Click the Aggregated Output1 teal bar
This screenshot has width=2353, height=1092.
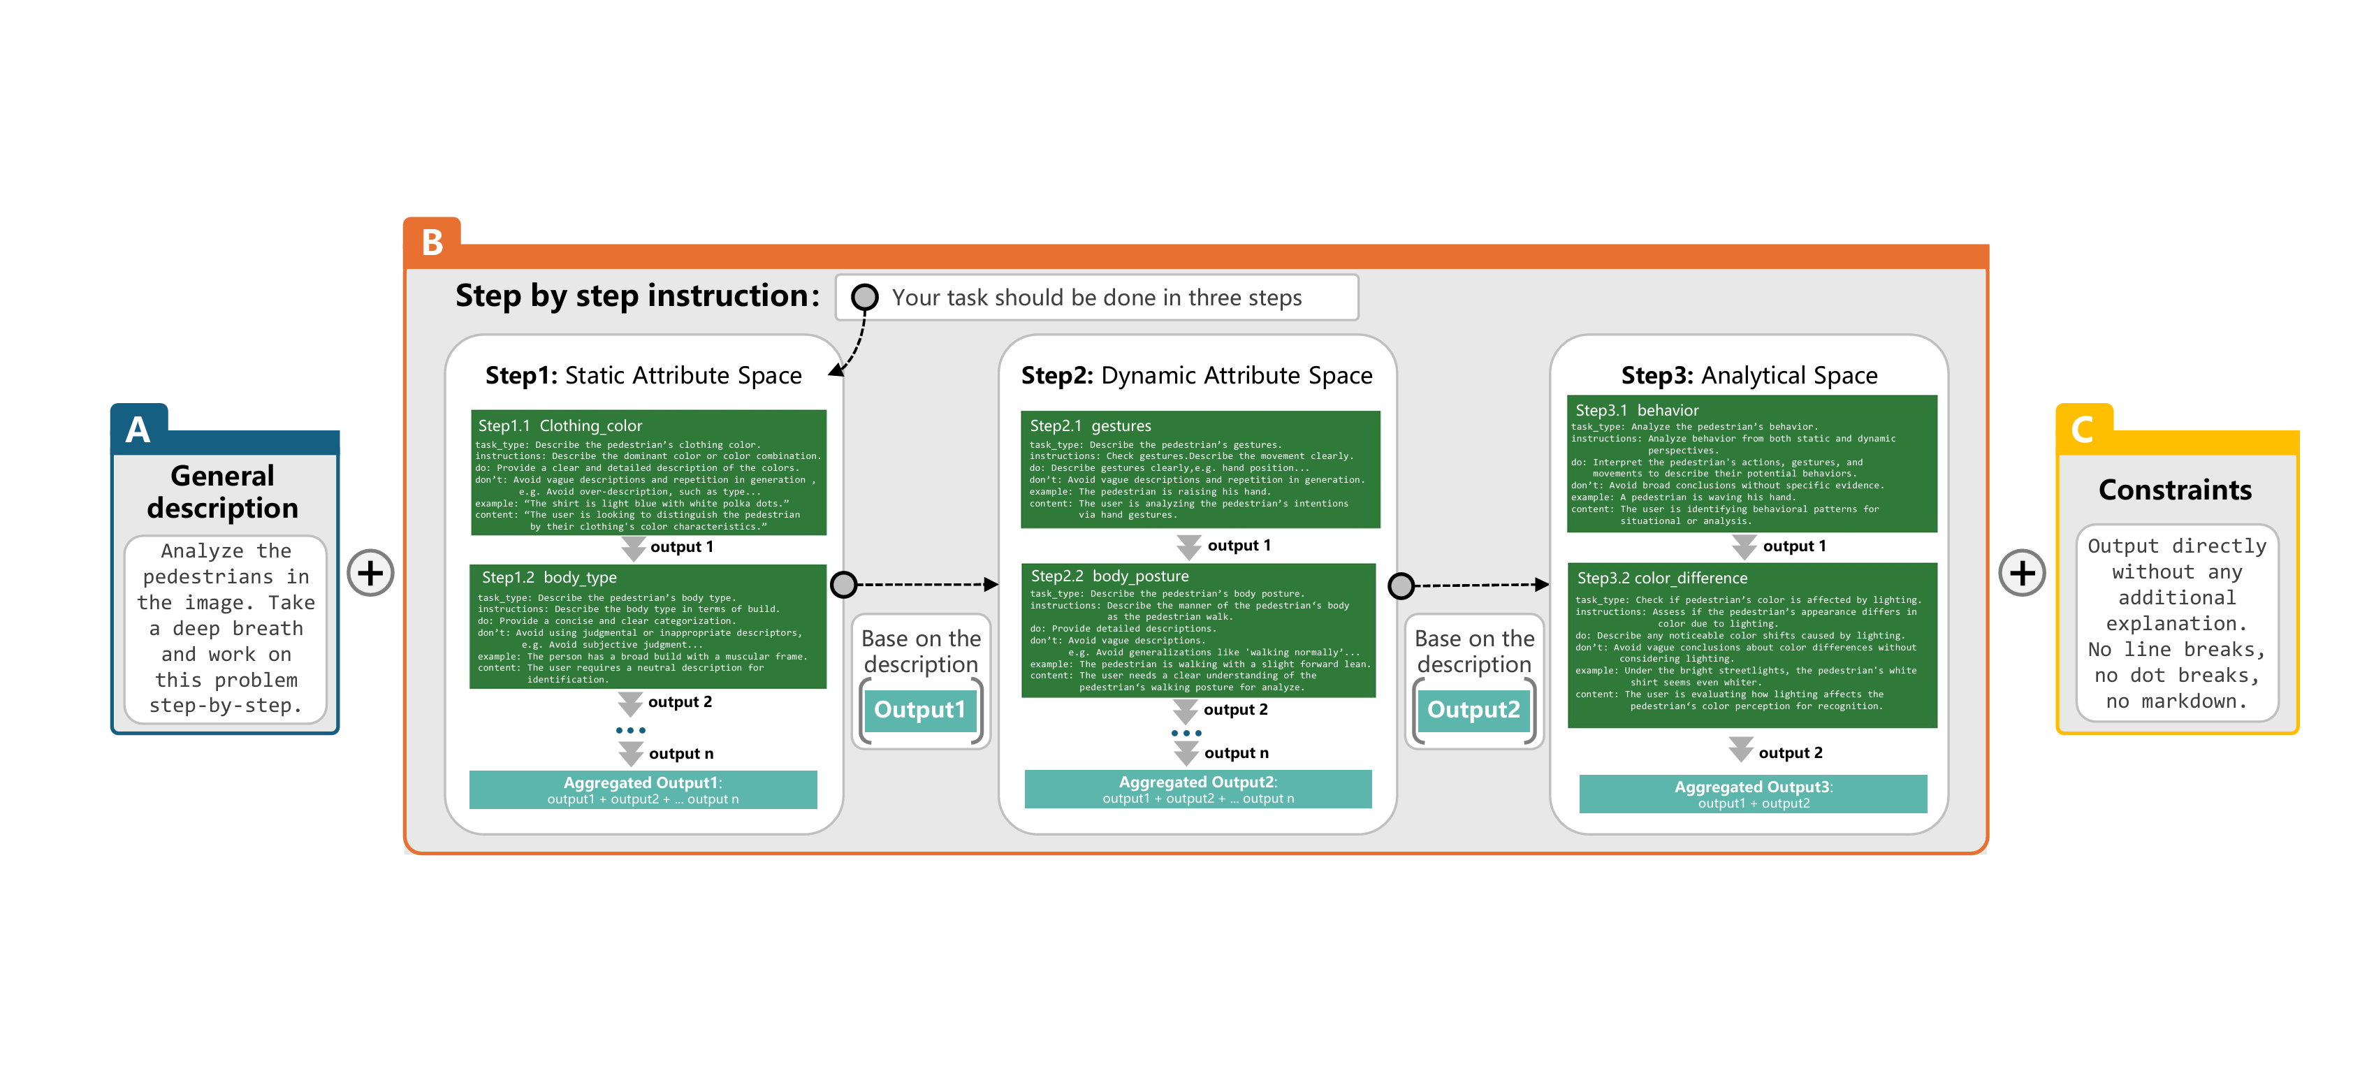click(643, 789)
